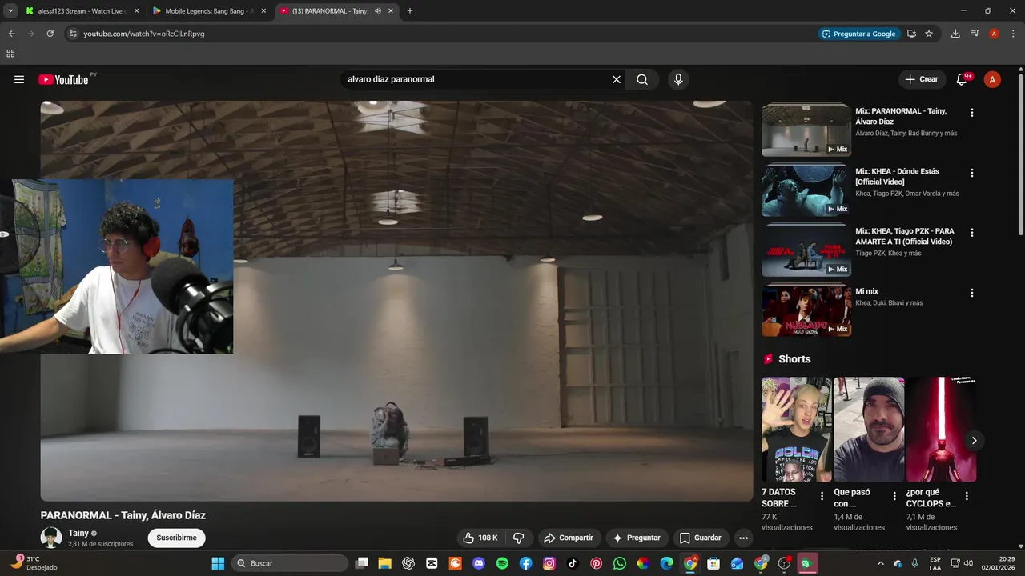Go back to previous page
The image size is (1025, 576).
click(x=11, y=34)
